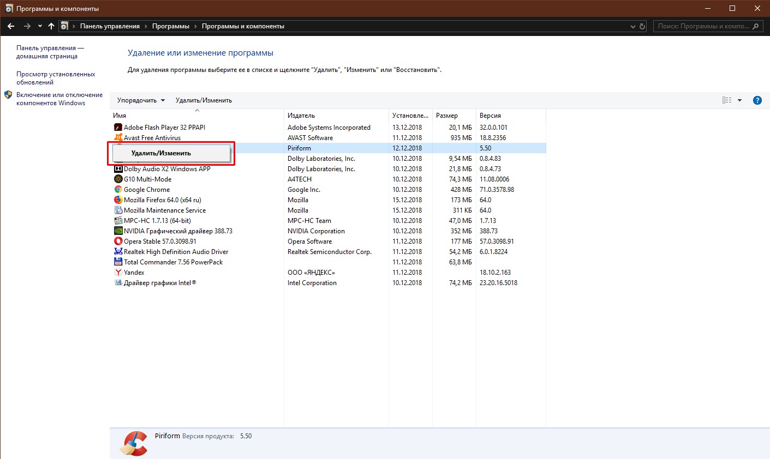Click the Total Commander floppy icon
770x459 pixels.
click(x=118, y=262)
